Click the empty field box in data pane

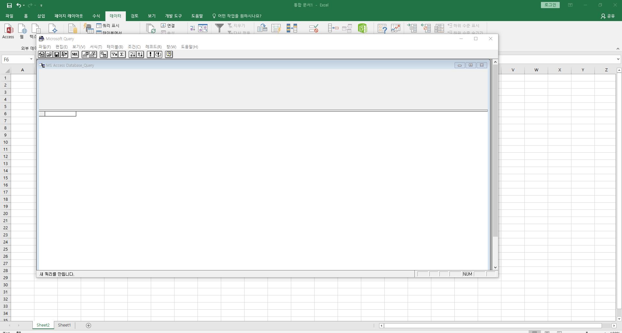[60, 114]
